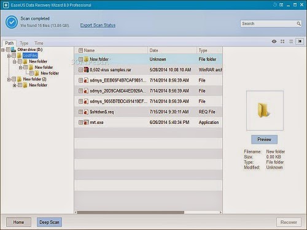Check the 8,502 virus samples.rar checkbox
This screenshot has height=230, width=307.
pos(80,70)
